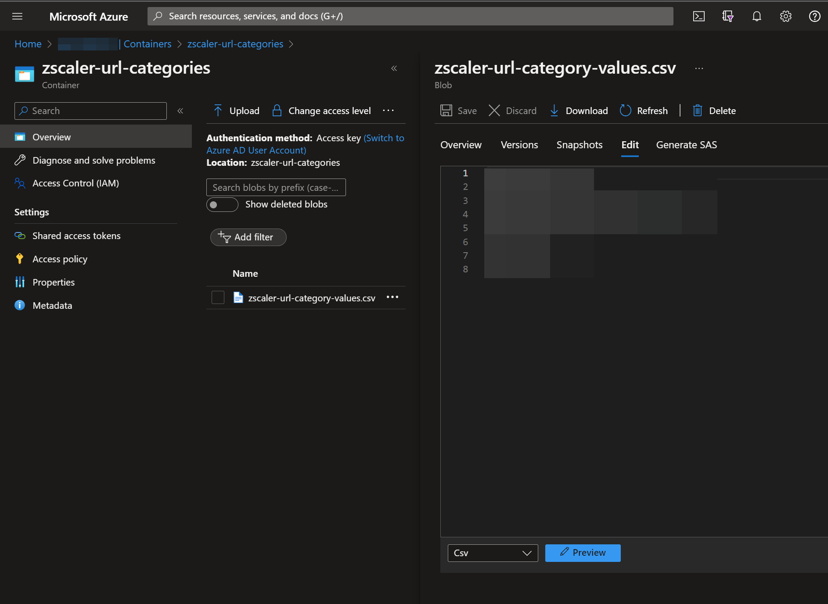Select Overview in the container menu

click(96, 137)
